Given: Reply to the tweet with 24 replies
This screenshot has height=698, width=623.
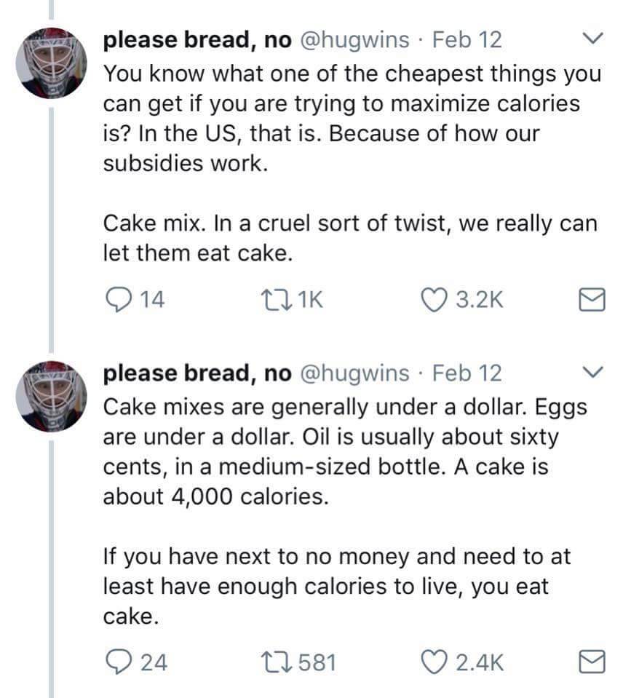Looking at the screenshot, I should [x=118, y=662].
